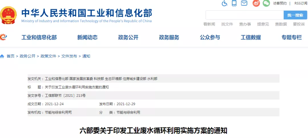
Task: Select 看新闻 search category
Action: click(209, 24)
